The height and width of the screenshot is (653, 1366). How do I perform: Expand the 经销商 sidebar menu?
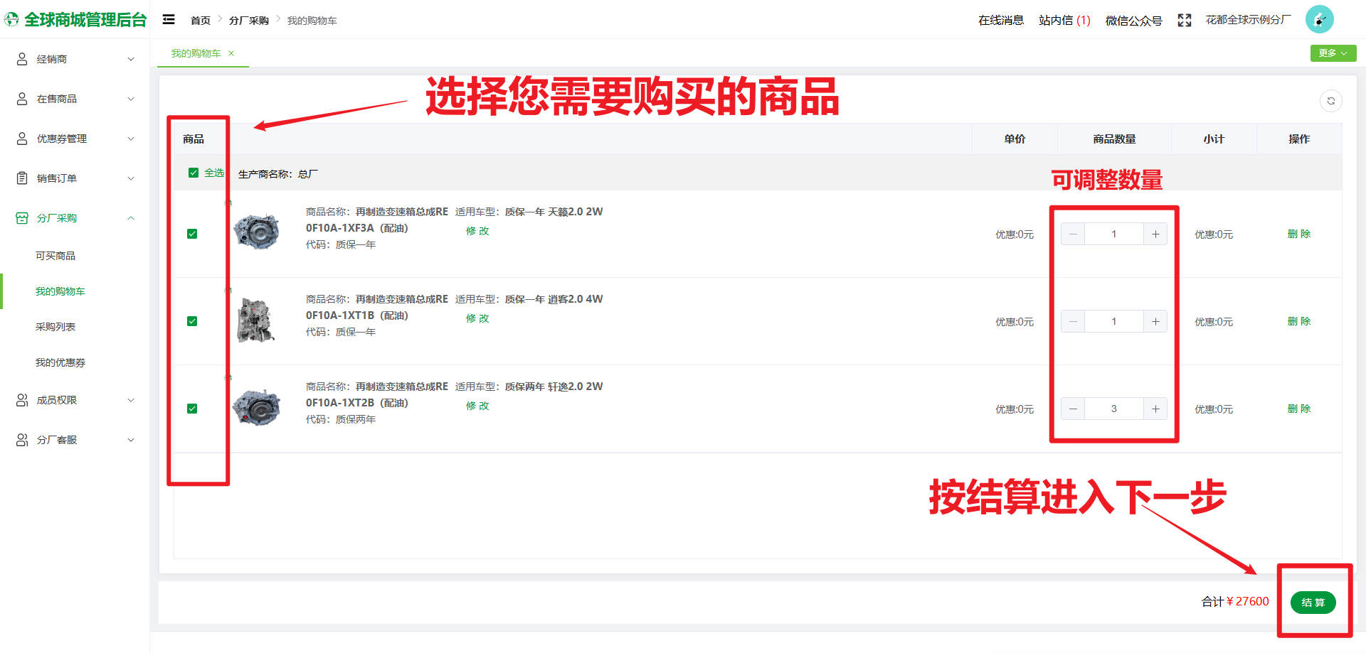[x=75, y=59]
